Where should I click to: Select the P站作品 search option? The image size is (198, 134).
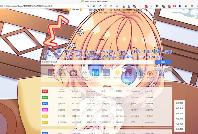tap(109, 56)
